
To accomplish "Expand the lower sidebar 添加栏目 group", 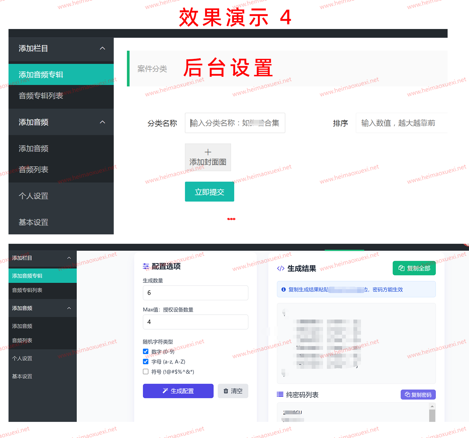I will pos(69,258).
